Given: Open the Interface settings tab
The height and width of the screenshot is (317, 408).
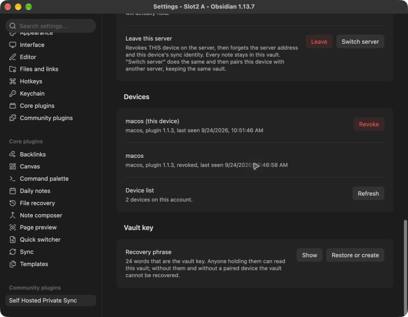Looking at the screenshot, I should 51,45.
